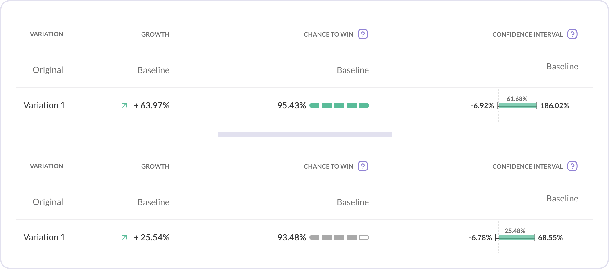
Task: Click the 61.68% confidence interval bar
Action: pyautogui.click(x=517, y=105)
